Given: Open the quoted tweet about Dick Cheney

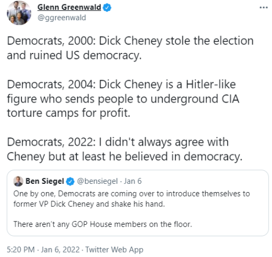Looking at the screenshot, I should (x=138, y=203).
